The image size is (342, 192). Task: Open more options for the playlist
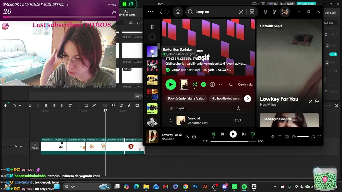[x=221, y=85]
